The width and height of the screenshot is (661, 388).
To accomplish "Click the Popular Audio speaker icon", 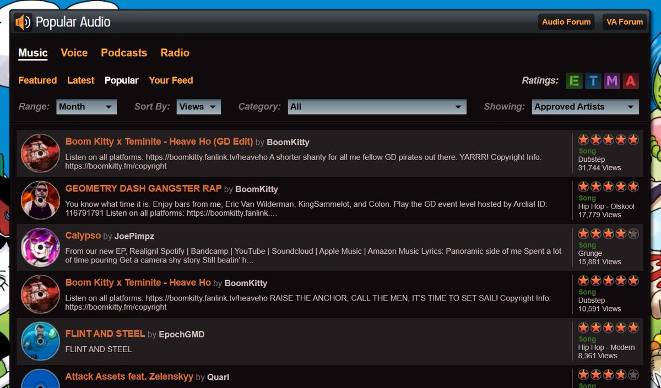I will (23, 23).
